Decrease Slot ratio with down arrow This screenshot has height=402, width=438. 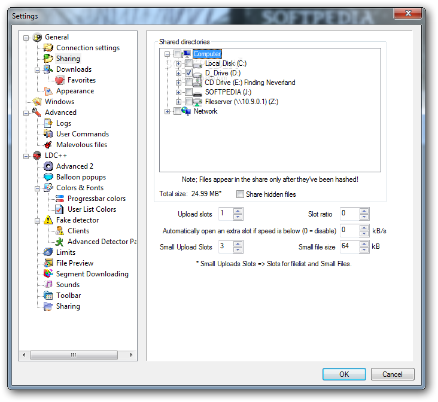pos(364,217)
